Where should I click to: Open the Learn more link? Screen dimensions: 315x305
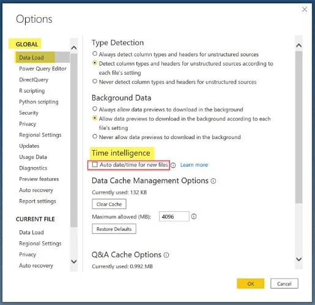click(194, 165)
